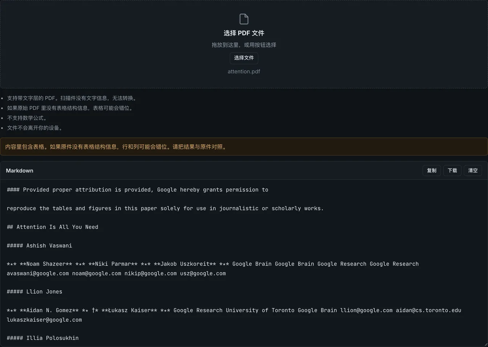Click the line starting '#### Provided proper attribution'
Viewport: 488px width, 347px height.
pyautogui.click(x=138, y=190)
